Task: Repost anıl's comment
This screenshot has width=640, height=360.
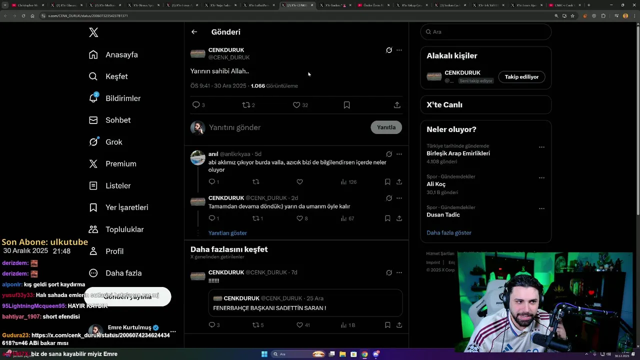Action: [x=256, y=182]
